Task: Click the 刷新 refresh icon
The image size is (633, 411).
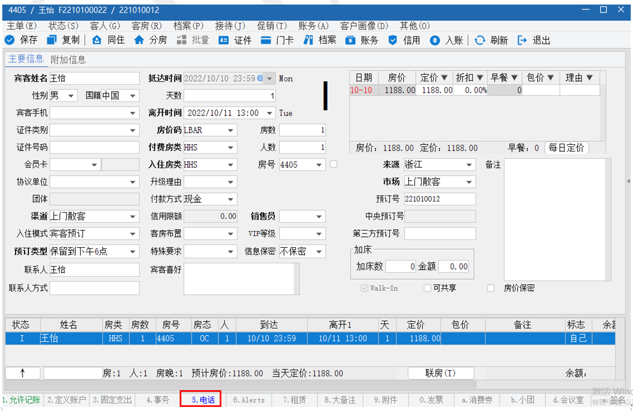Action: [480, 40]
